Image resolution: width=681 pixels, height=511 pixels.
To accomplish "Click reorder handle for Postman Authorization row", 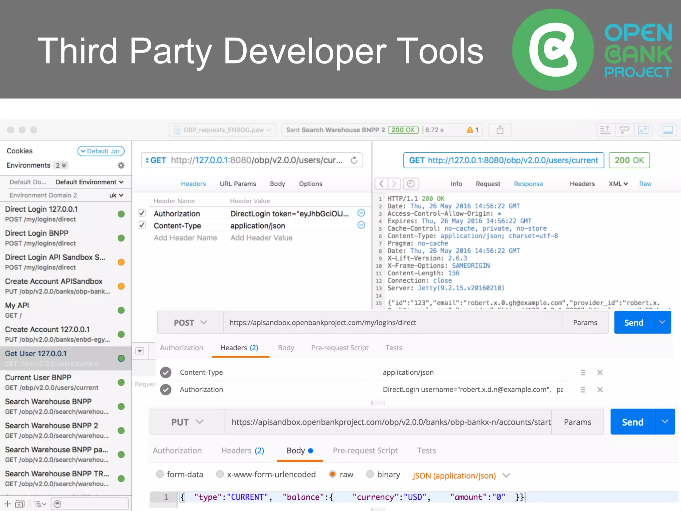I will [x=583, y=390].
